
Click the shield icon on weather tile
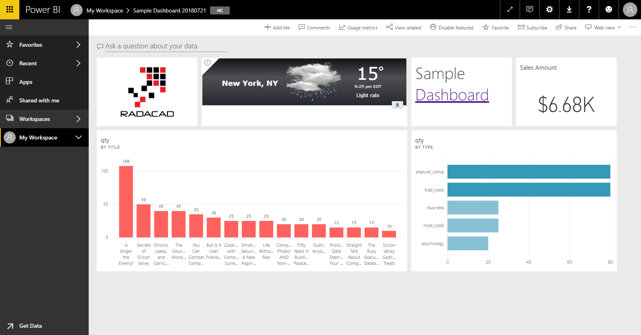pyautogui.click(x=208, y=63)
